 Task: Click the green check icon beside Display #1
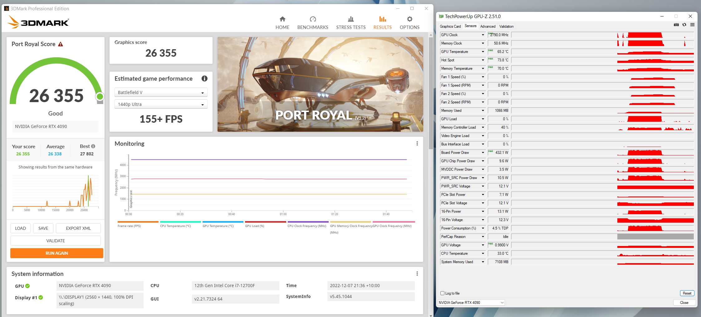pos(41,297)
